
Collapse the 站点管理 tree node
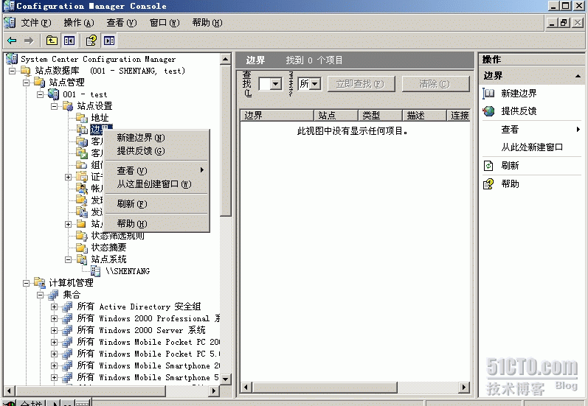pos(27,83)
